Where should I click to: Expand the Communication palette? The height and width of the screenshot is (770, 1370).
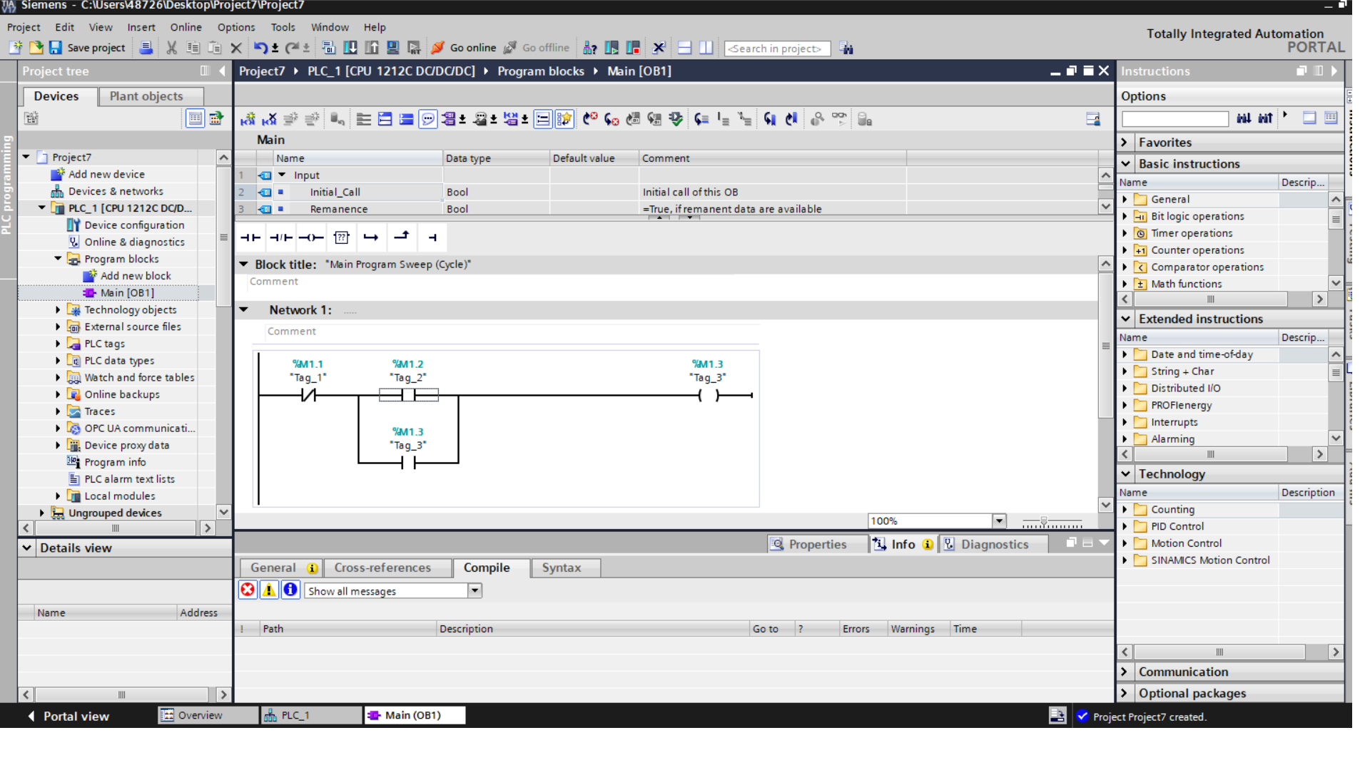tap(1125, 672)
